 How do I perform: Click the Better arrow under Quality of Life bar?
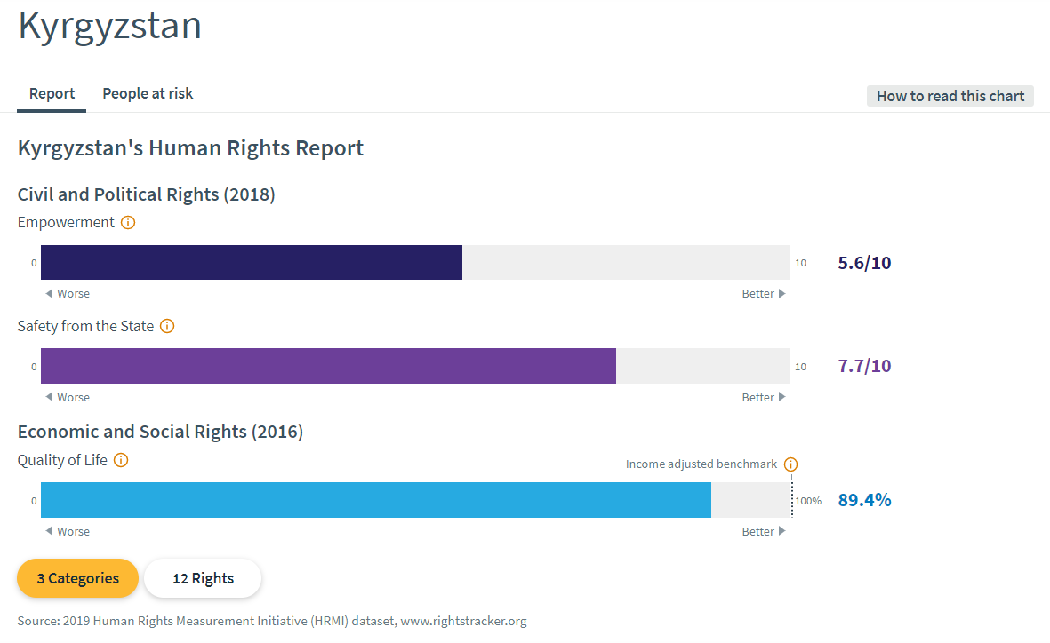pyautogui.click(x=781, y=532)
